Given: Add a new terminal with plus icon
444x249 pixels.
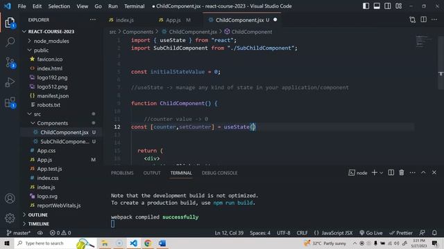Looking at the screenshot, I should coord(375,172).
